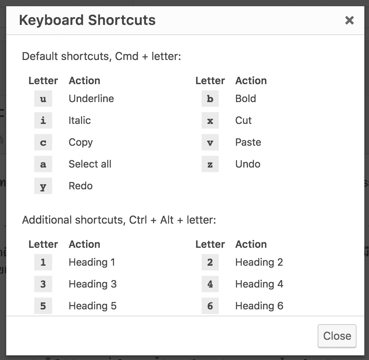Click 'Default shortcuts, Cmd + letter' heading
The height and width of the screenshot is (360, 369).
tap(102, 56)
